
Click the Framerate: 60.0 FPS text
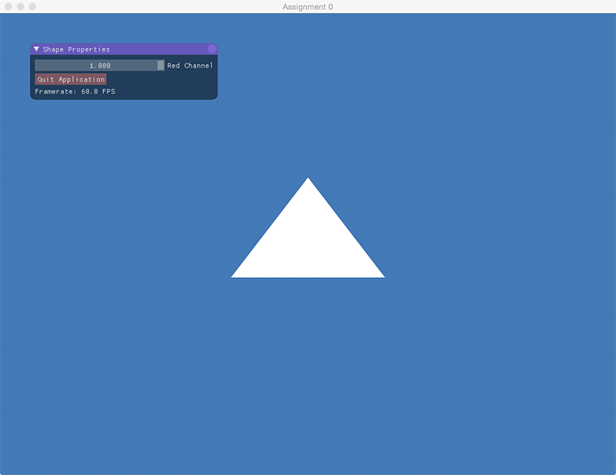click(x=75, y=92)
